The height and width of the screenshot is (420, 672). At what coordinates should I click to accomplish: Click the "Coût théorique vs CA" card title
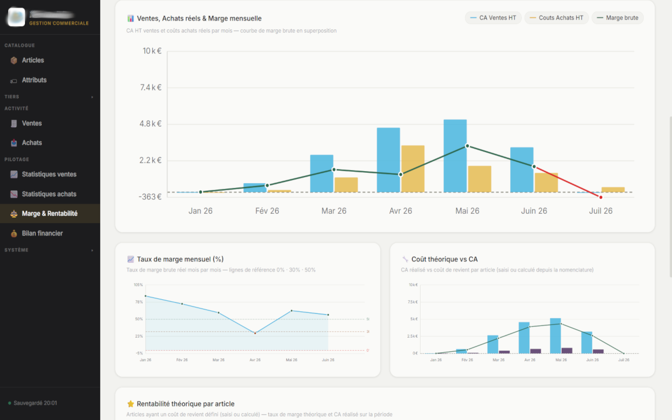tap(445, 259)
